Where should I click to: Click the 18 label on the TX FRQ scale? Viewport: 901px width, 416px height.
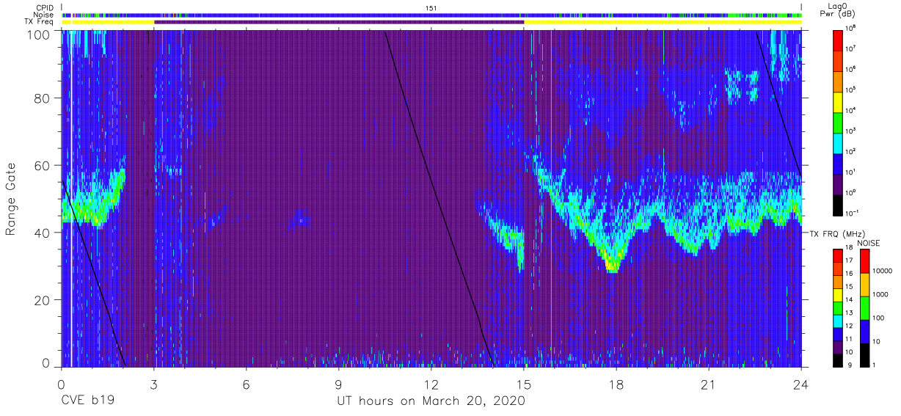click(848, 248)
